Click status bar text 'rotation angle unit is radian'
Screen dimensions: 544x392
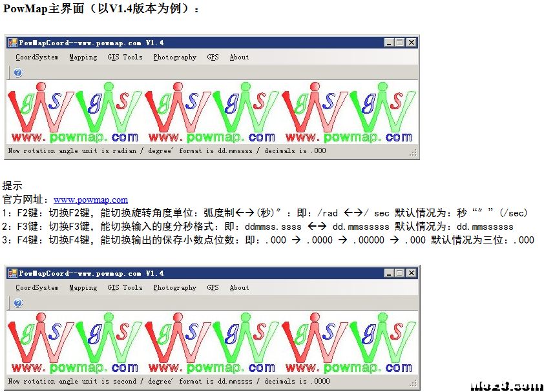coord(80,151)
